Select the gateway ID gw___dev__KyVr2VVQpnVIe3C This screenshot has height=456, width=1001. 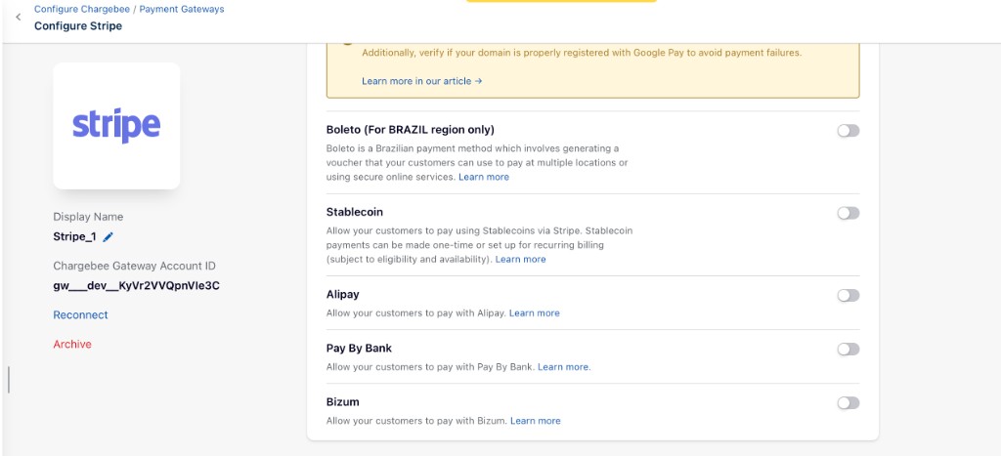tap(137, 286)
